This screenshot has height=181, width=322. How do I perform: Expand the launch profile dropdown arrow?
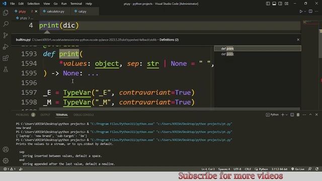287,115
